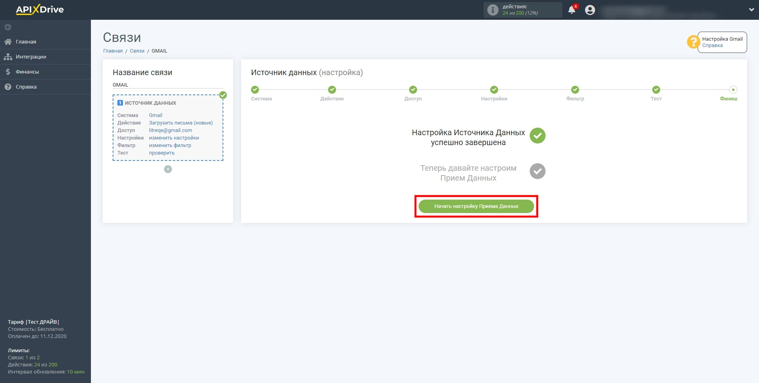Screen dimensions: 759x383
Task: Edit connection name field GMAIL
Action: 168,85
